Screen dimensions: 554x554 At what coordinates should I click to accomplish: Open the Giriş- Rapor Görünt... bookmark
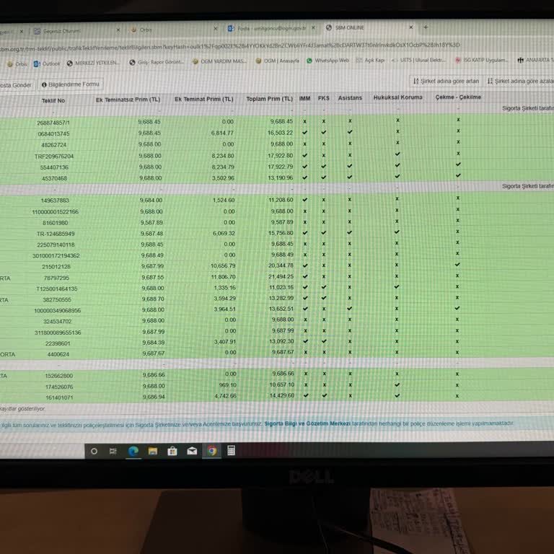point(157,62)
